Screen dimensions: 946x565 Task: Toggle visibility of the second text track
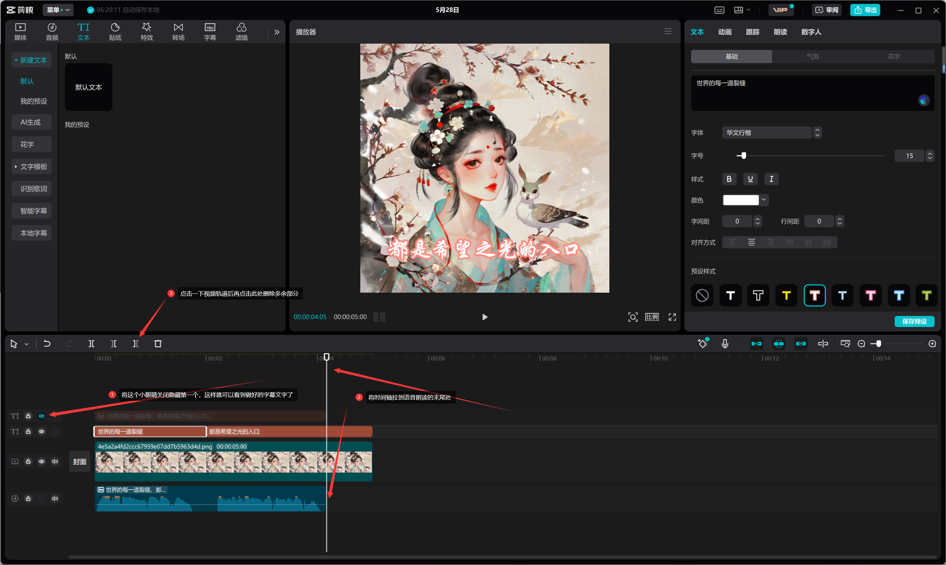tap(41, 431)
